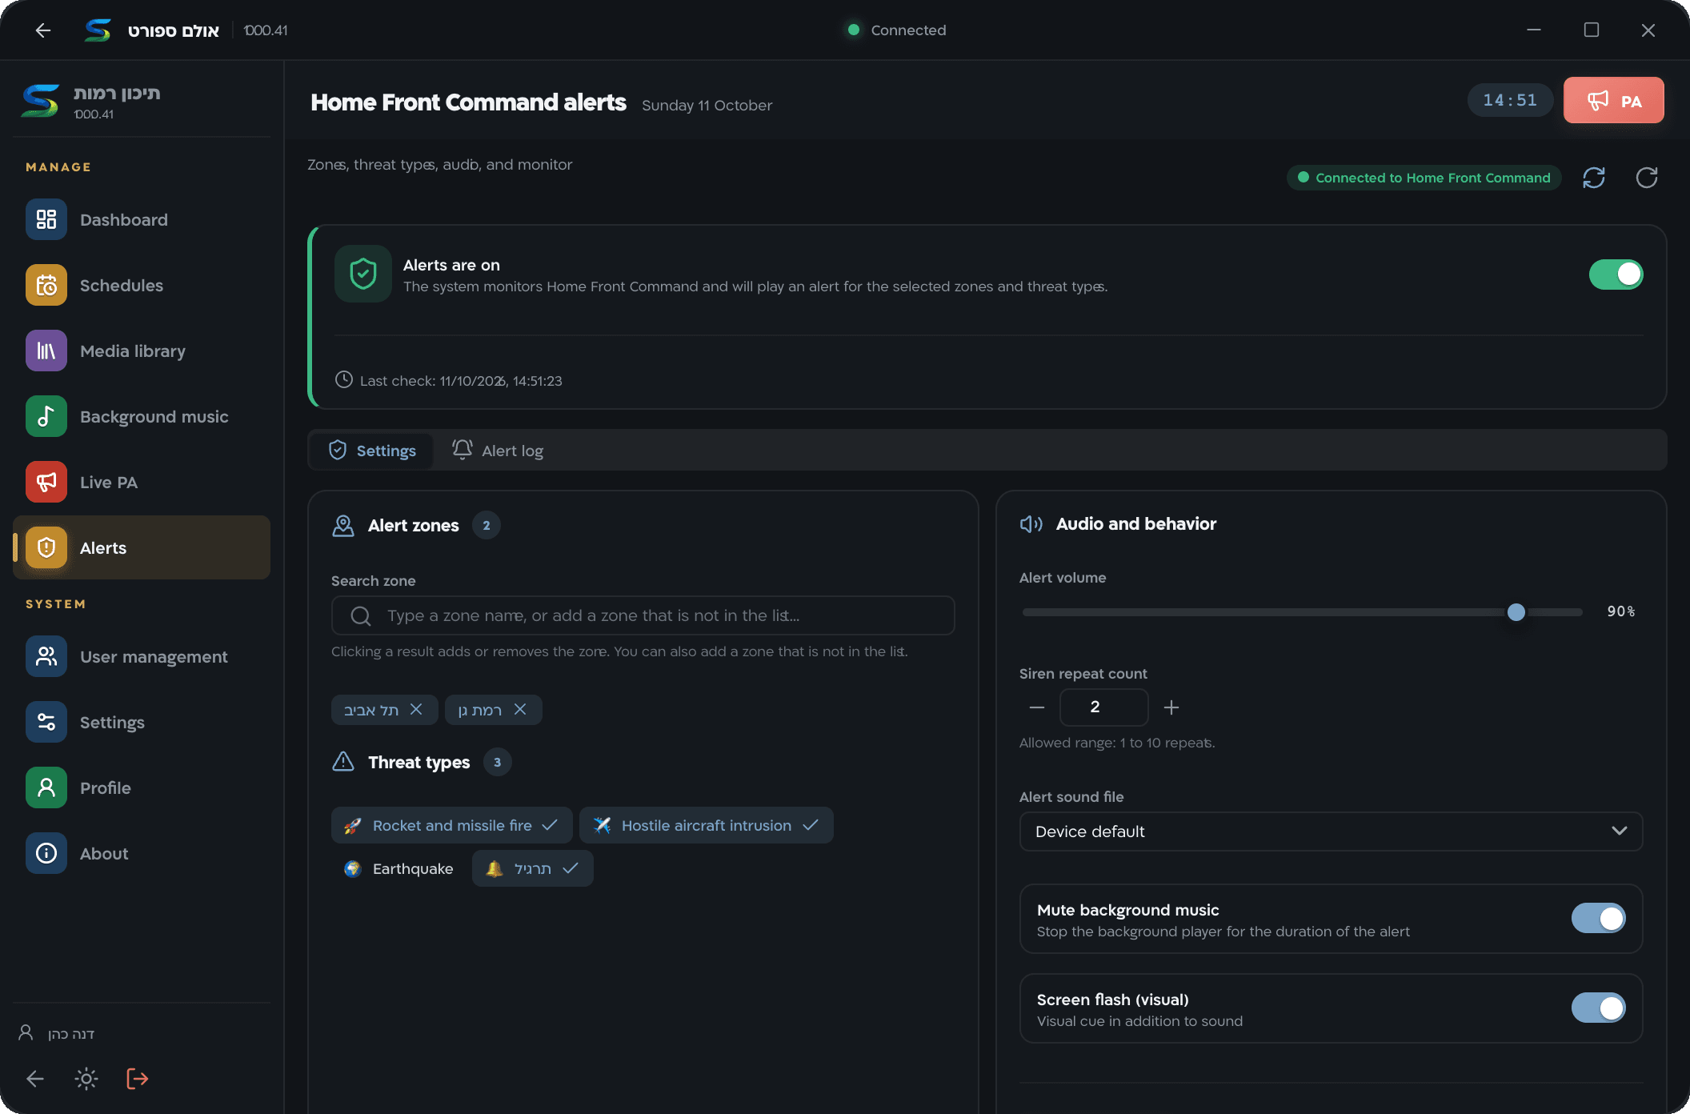The image size is (1690, 1114).
Task: Go to Media library page
Action: pyautogui.click(x=142, y=351)
